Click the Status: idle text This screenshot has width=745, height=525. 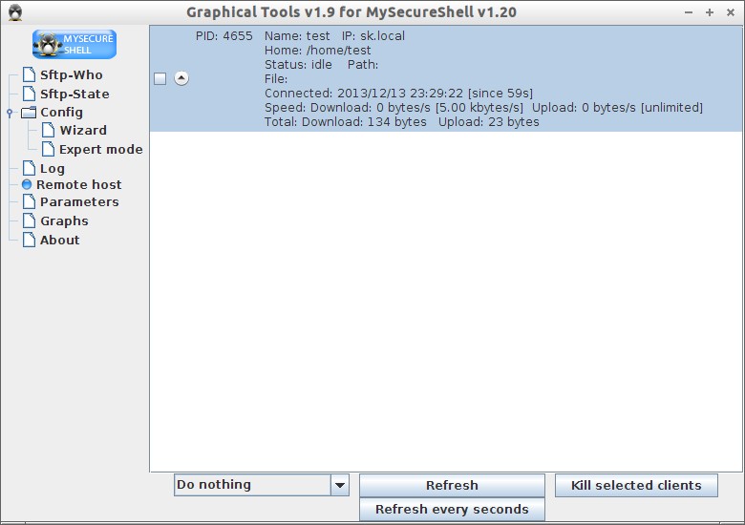click(298, 65)
